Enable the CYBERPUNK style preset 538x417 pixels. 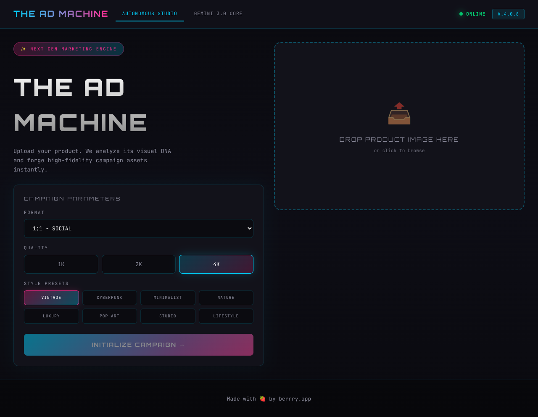point(109,298)
